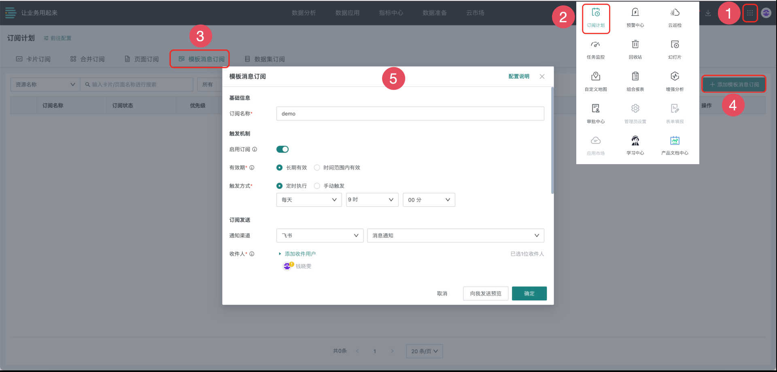
Task: Open the 飞书 notification channel dropdown
Action: click(319, 235)
